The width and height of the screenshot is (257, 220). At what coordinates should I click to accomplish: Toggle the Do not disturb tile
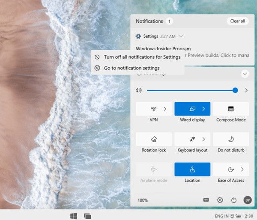(x=231, y=139)
